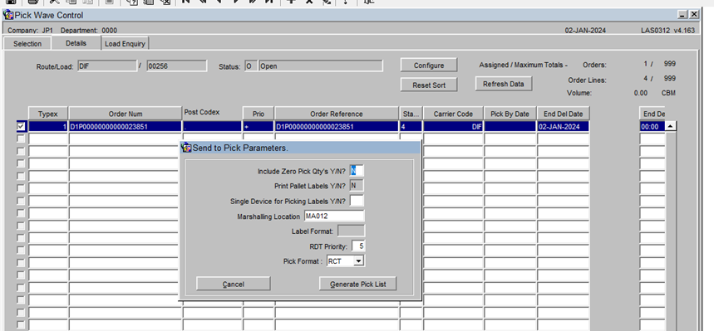Click the Configure button
Screen dimensions: 714x331
429,66
